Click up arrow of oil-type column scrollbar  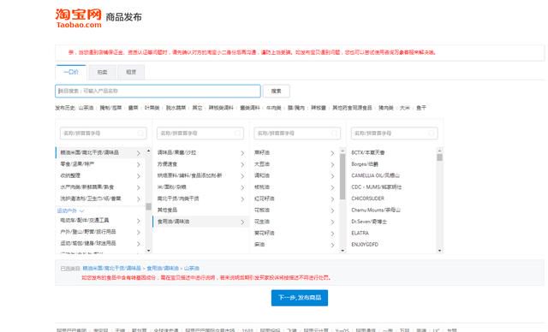tap(342, 151)
